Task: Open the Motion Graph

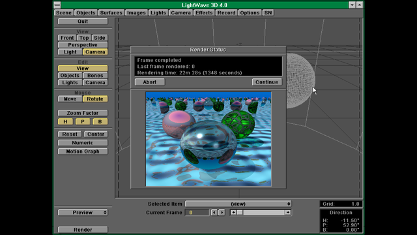Action: pyautogui.click(x=83, y=151)
